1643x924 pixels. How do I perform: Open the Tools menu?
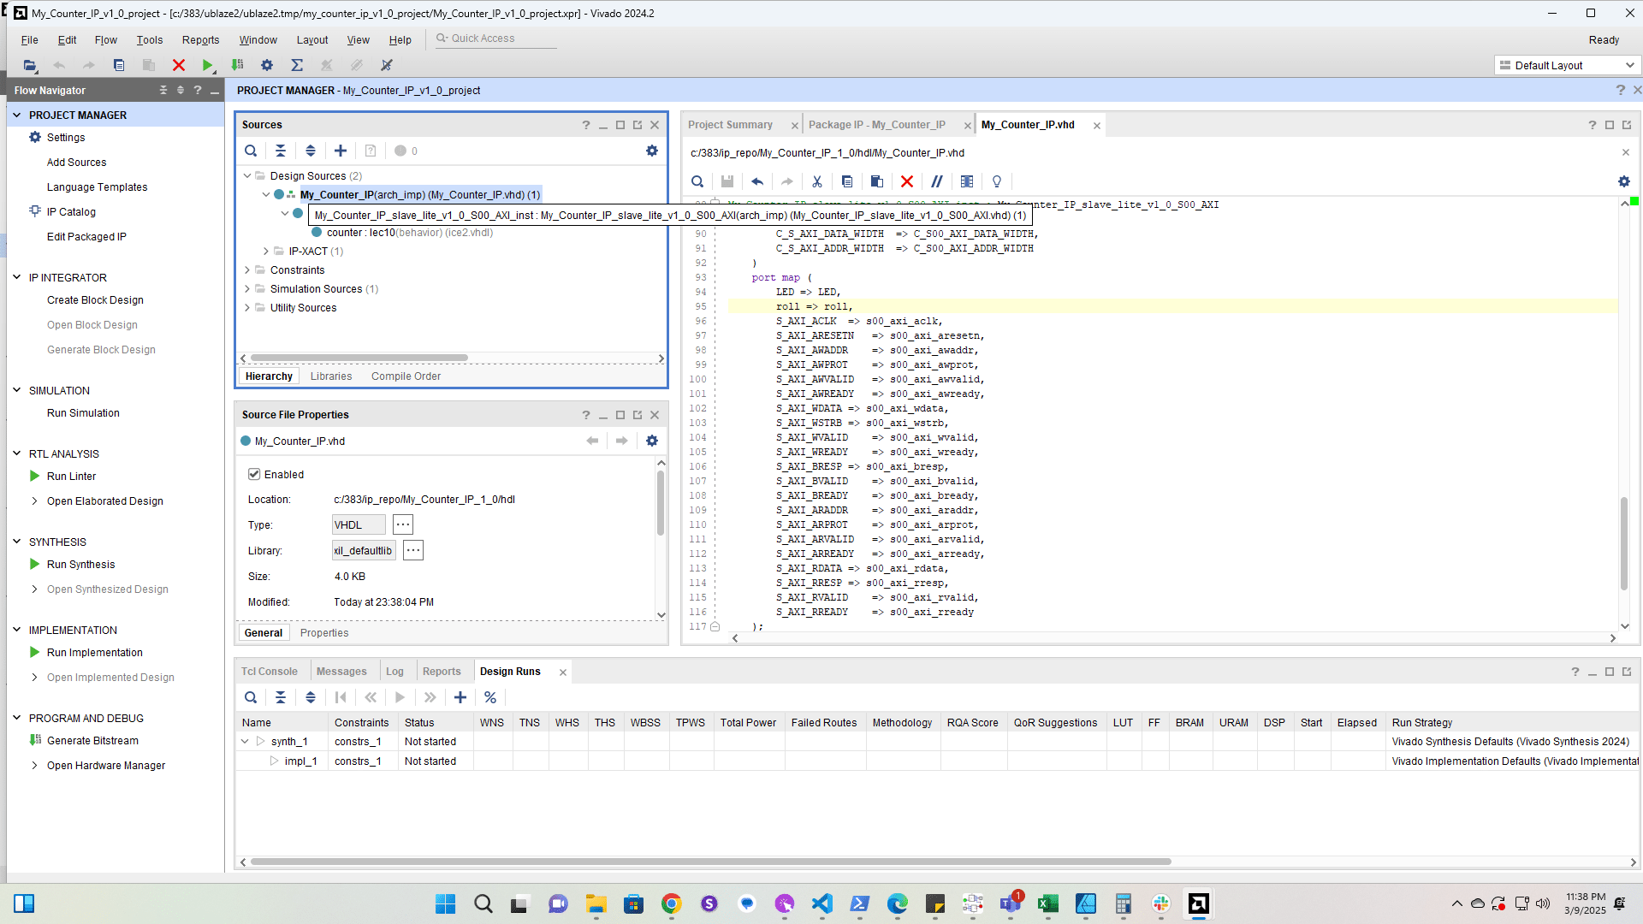(x=149, y=39)
